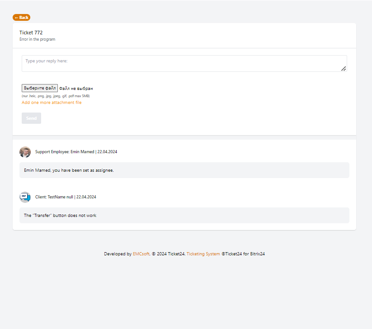Click the 'Error in the program' subtitle

click(37, 39)
